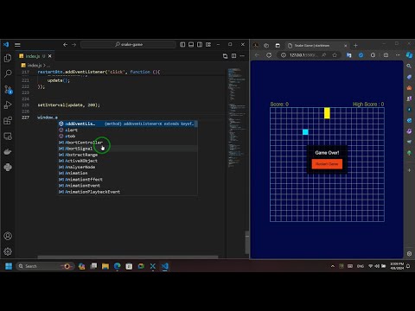Select the AbortSignal suggestion
The image size is (415, 311).
(128, 149)
